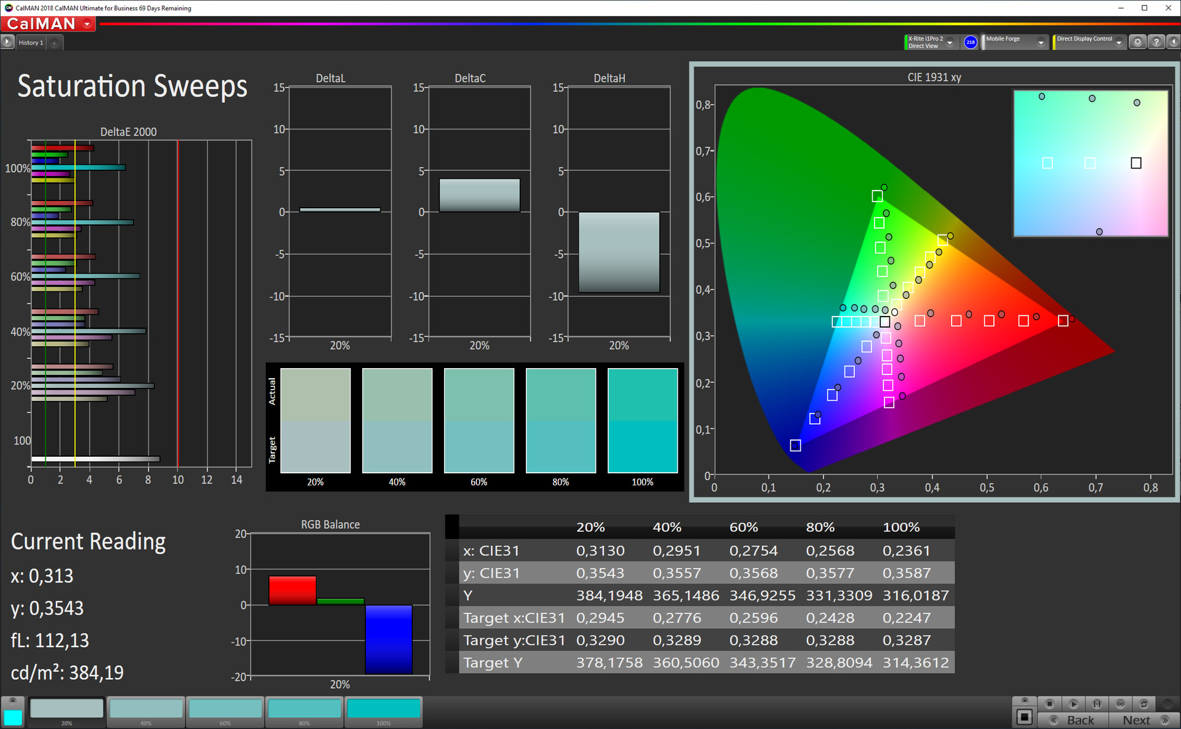Open the Mobile Forge source dropdown

tap(1040, 42)
